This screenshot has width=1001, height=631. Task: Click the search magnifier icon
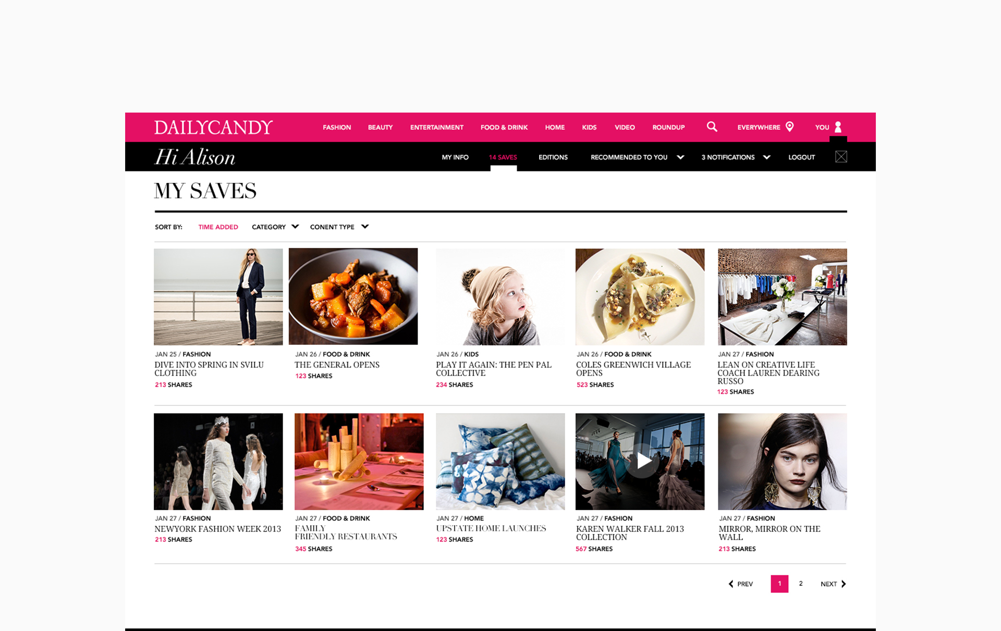pyautogui.click(x=712, y=127)
